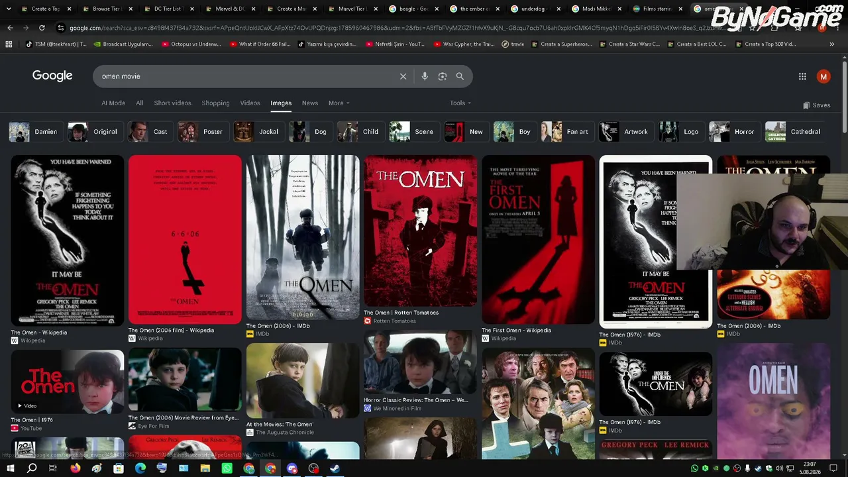The image size is (848, 477).
Task: Filter images by the Jackal chip
Action: pyautogui.click(x=259, y=132)
